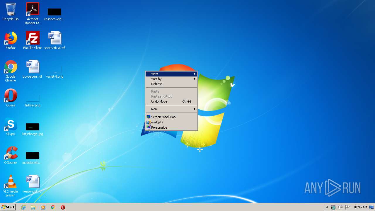Screen dimensions: 375x211
Task: Open the Start menu
Action: click(x=8, y=207)
